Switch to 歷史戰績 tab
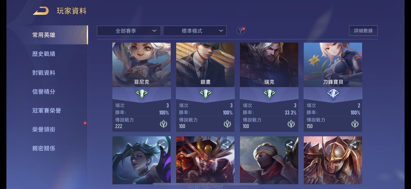 pos(44,54)
